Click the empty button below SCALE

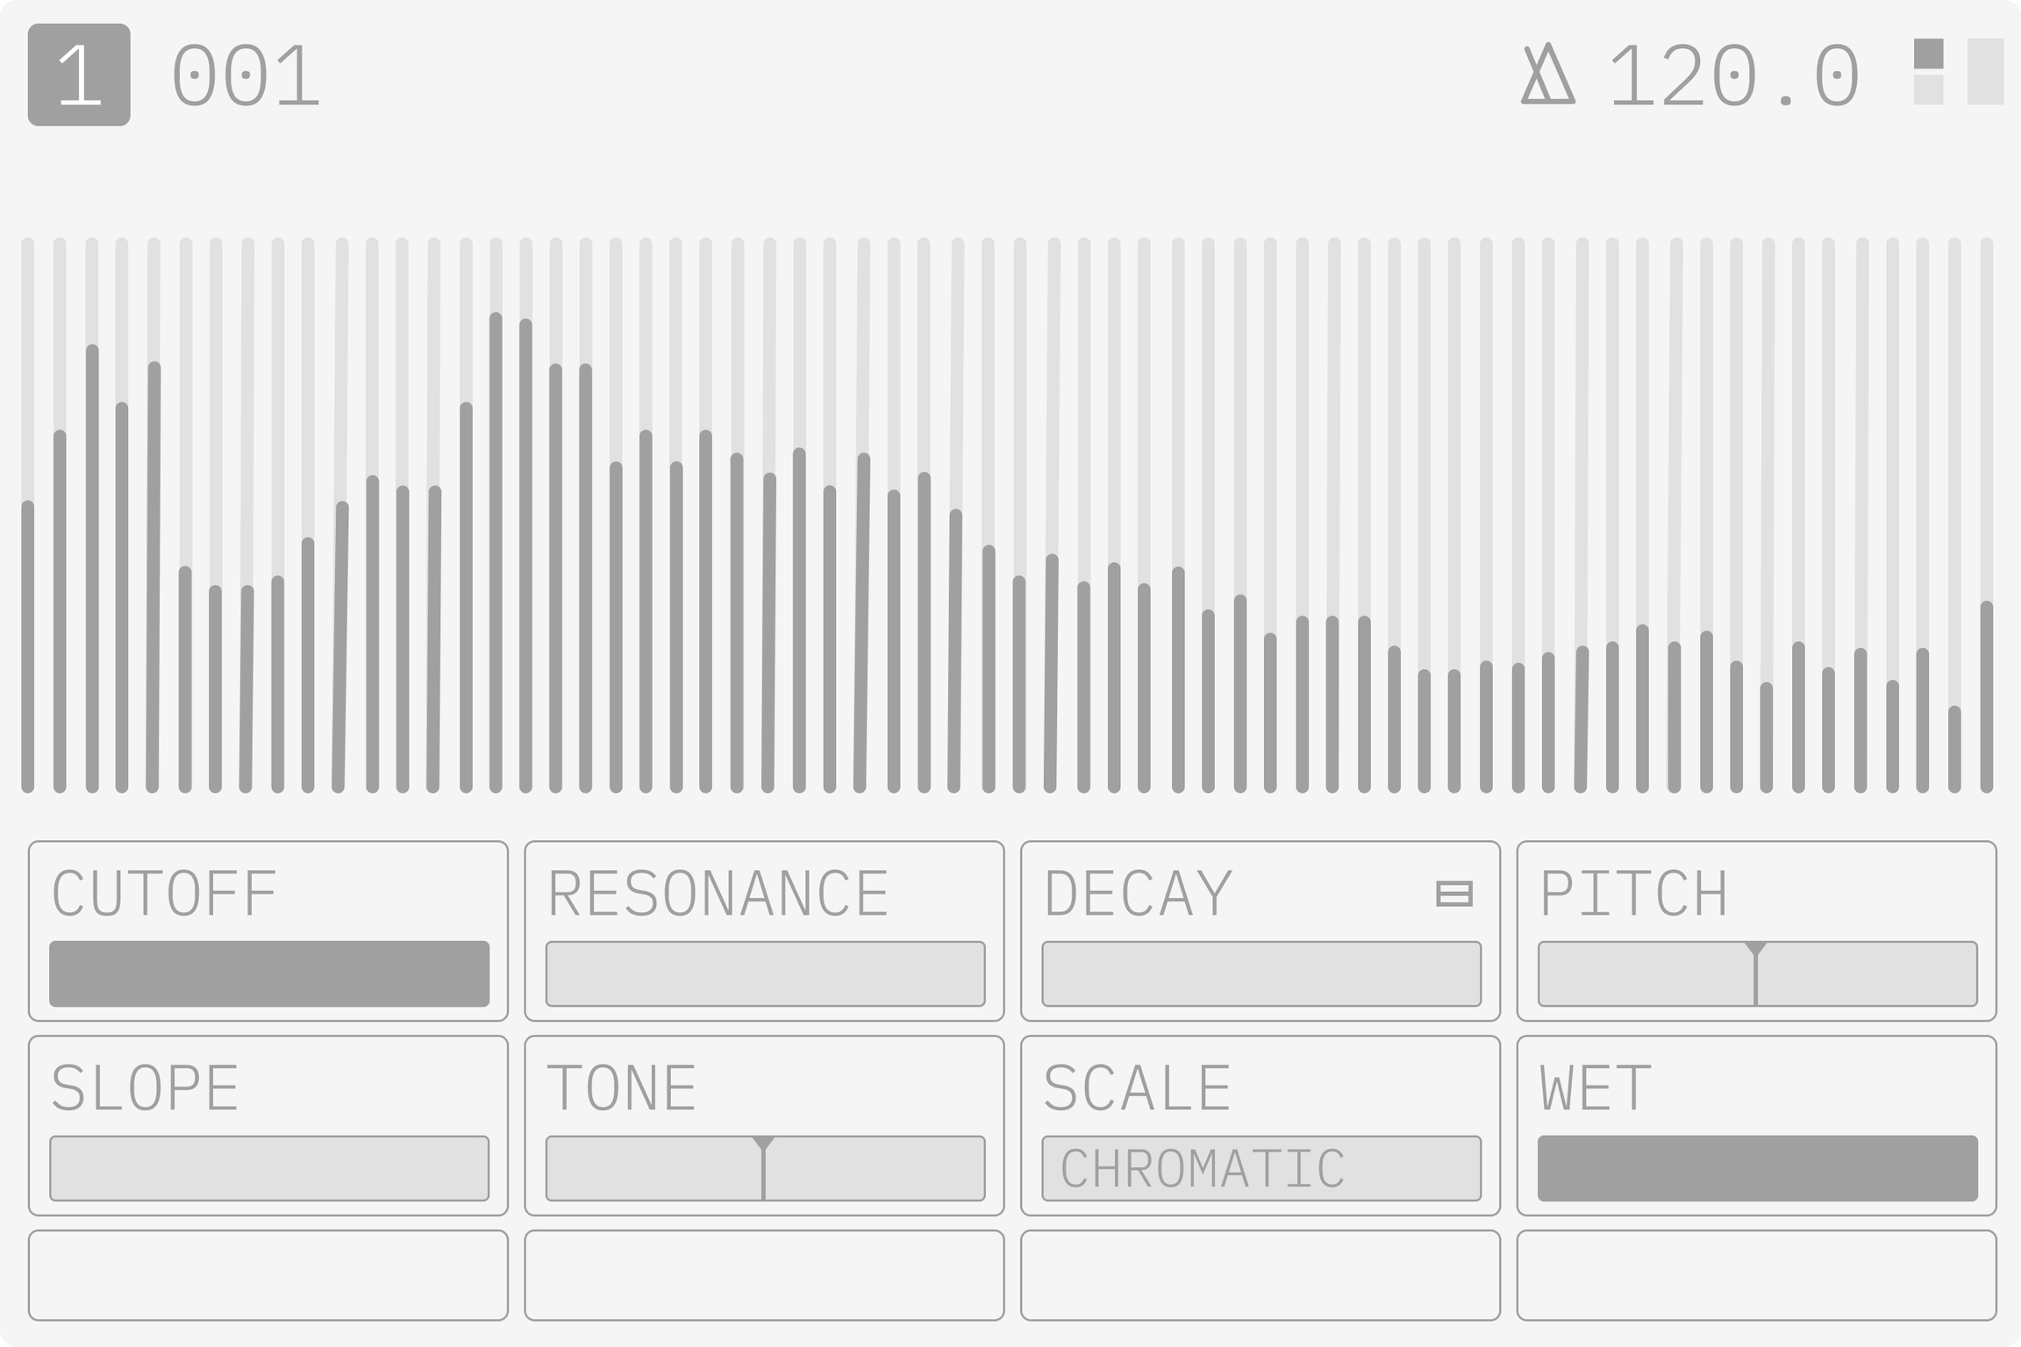click(1260, 1275)
